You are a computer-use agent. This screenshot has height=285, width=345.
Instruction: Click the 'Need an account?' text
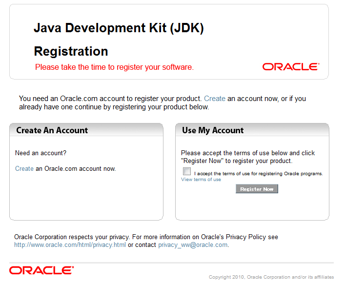click(41, 153)
